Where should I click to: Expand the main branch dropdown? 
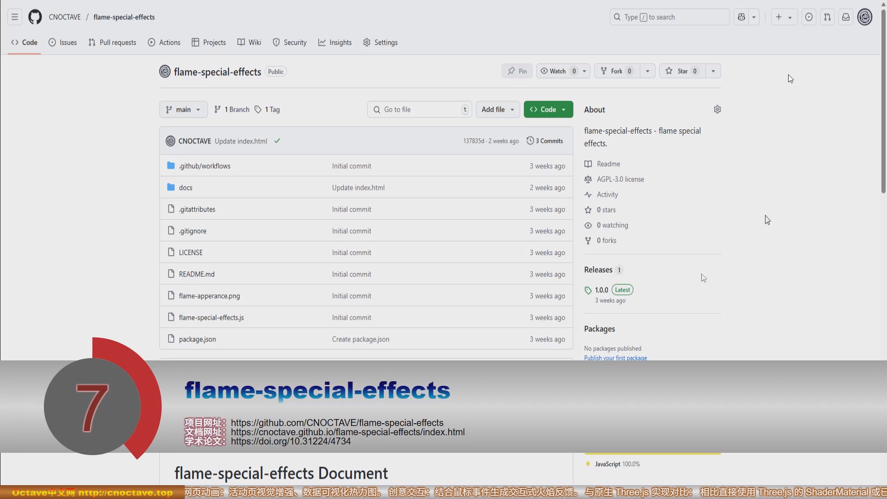tap(183, 110)
